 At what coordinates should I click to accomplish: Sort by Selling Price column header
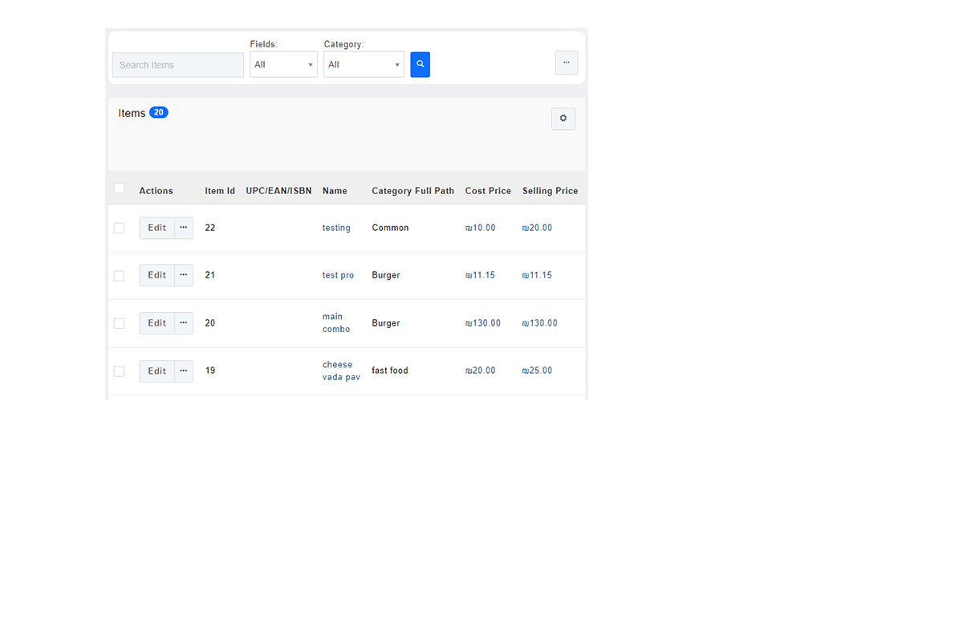[550, 191]
